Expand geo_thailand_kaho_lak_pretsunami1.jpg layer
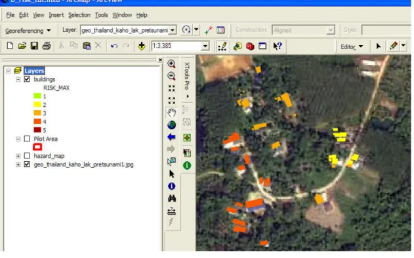 tap(18, 164)
